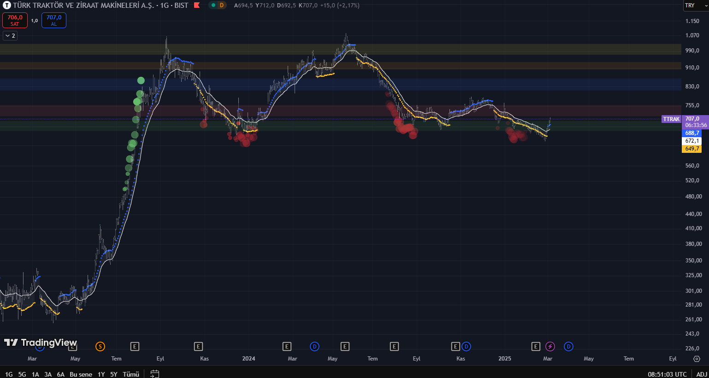Click the round T symbol logo
This screenshot has width=709, height=378.
[x=7, y=6]
